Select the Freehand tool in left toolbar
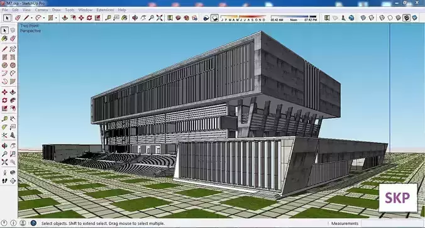This screenshot has height=228, width=425. click(13, 49)
